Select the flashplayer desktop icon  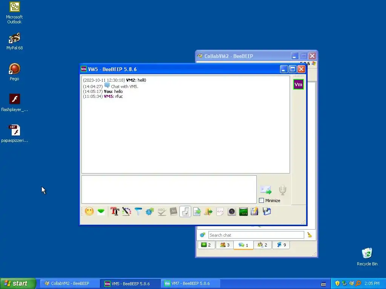(14, 103)
